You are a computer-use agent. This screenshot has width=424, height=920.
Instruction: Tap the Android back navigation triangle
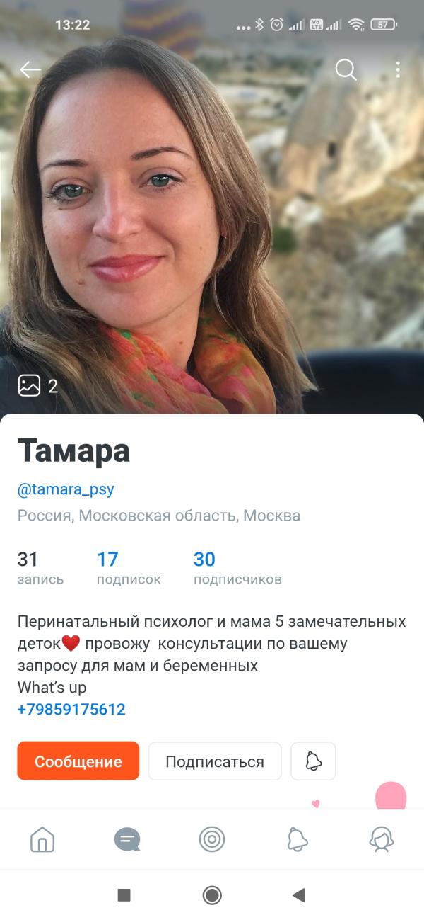tap(298, 895)
